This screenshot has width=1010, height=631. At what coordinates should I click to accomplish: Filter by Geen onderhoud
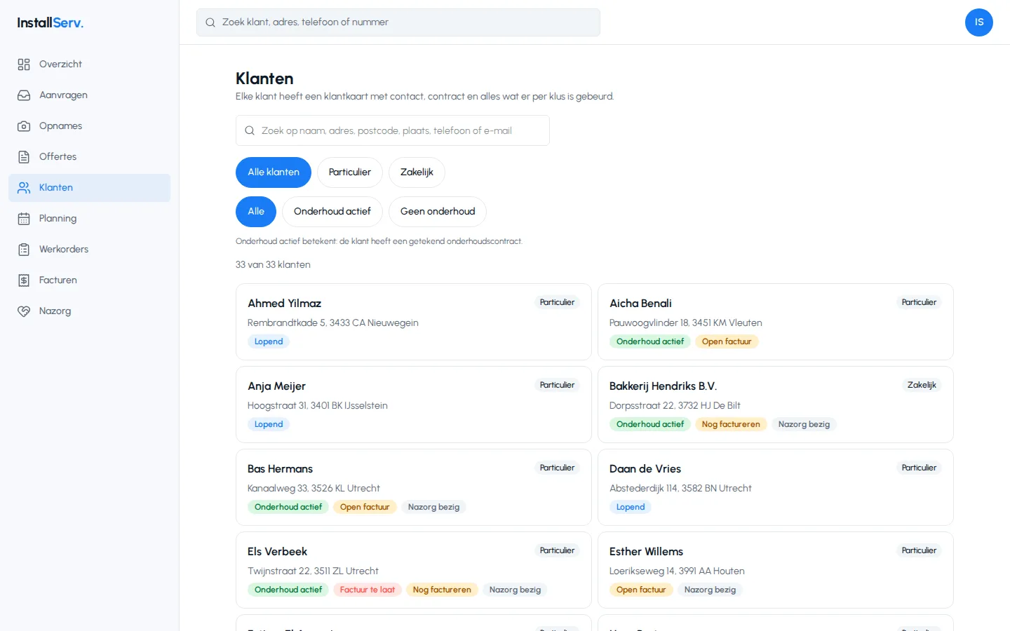[438, 212]
